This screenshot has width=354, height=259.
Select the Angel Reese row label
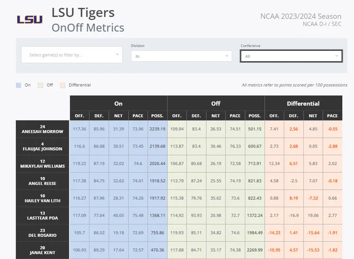43,181
